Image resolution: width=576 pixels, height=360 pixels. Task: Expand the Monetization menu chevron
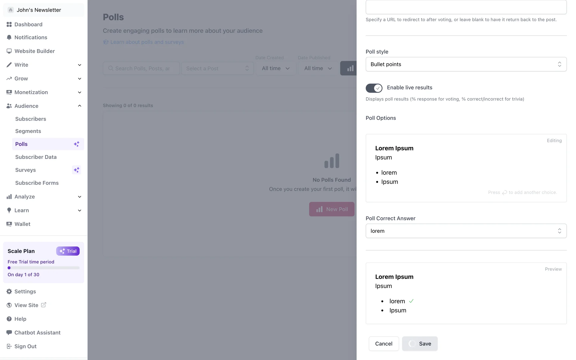[x=79, y=92]
